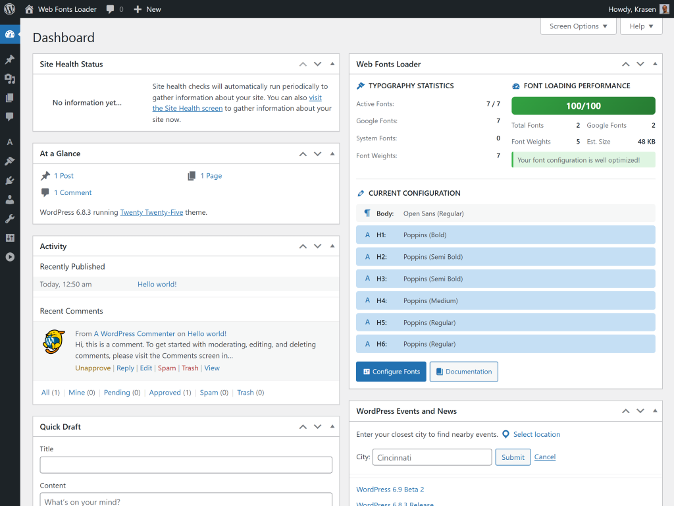Click the Krasen user avatar
The width and height of the screenshot is (674, 506).
(665, 9)
